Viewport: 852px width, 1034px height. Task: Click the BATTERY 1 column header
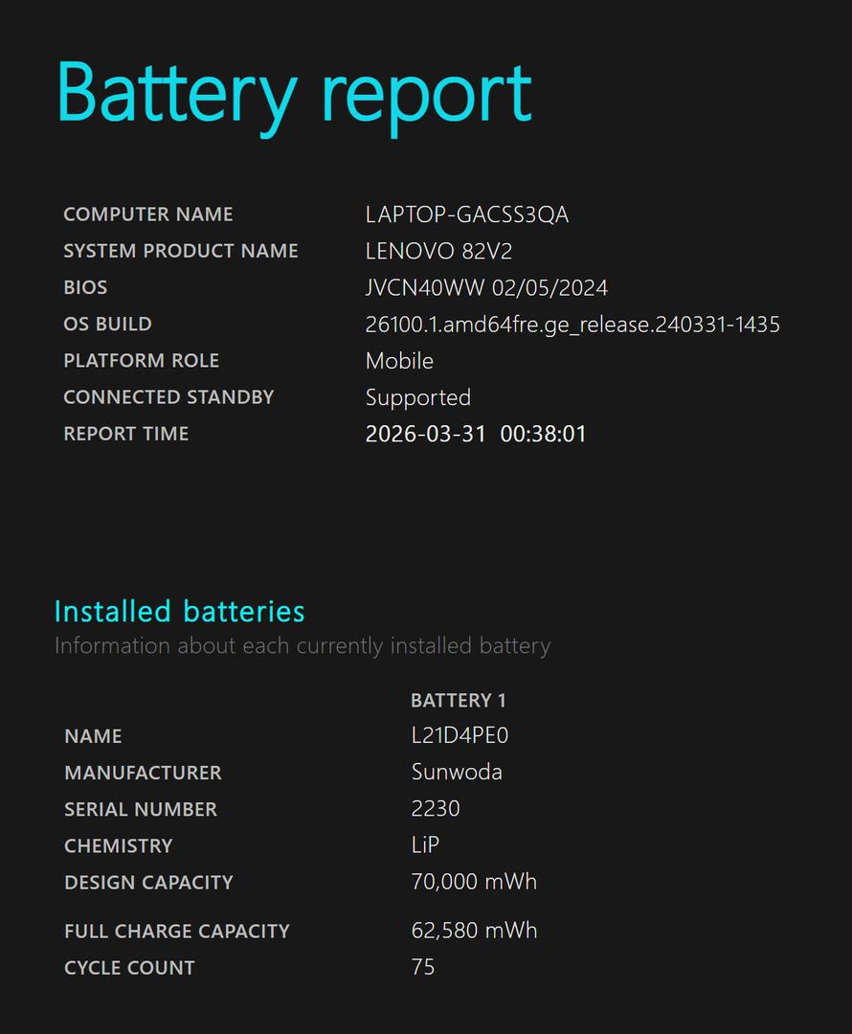(x=458, y=701)
